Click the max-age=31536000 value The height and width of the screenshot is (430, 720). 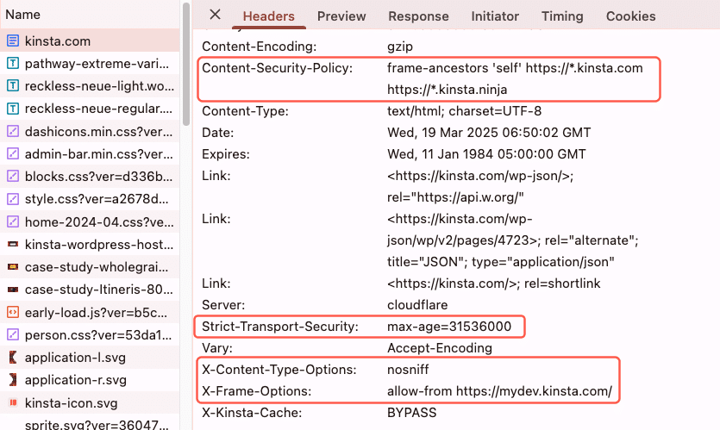tap(449, 327)
